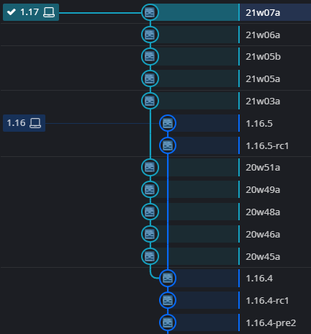Pick the 1.16.4-rc1 version label

click(x=267, y=301)
